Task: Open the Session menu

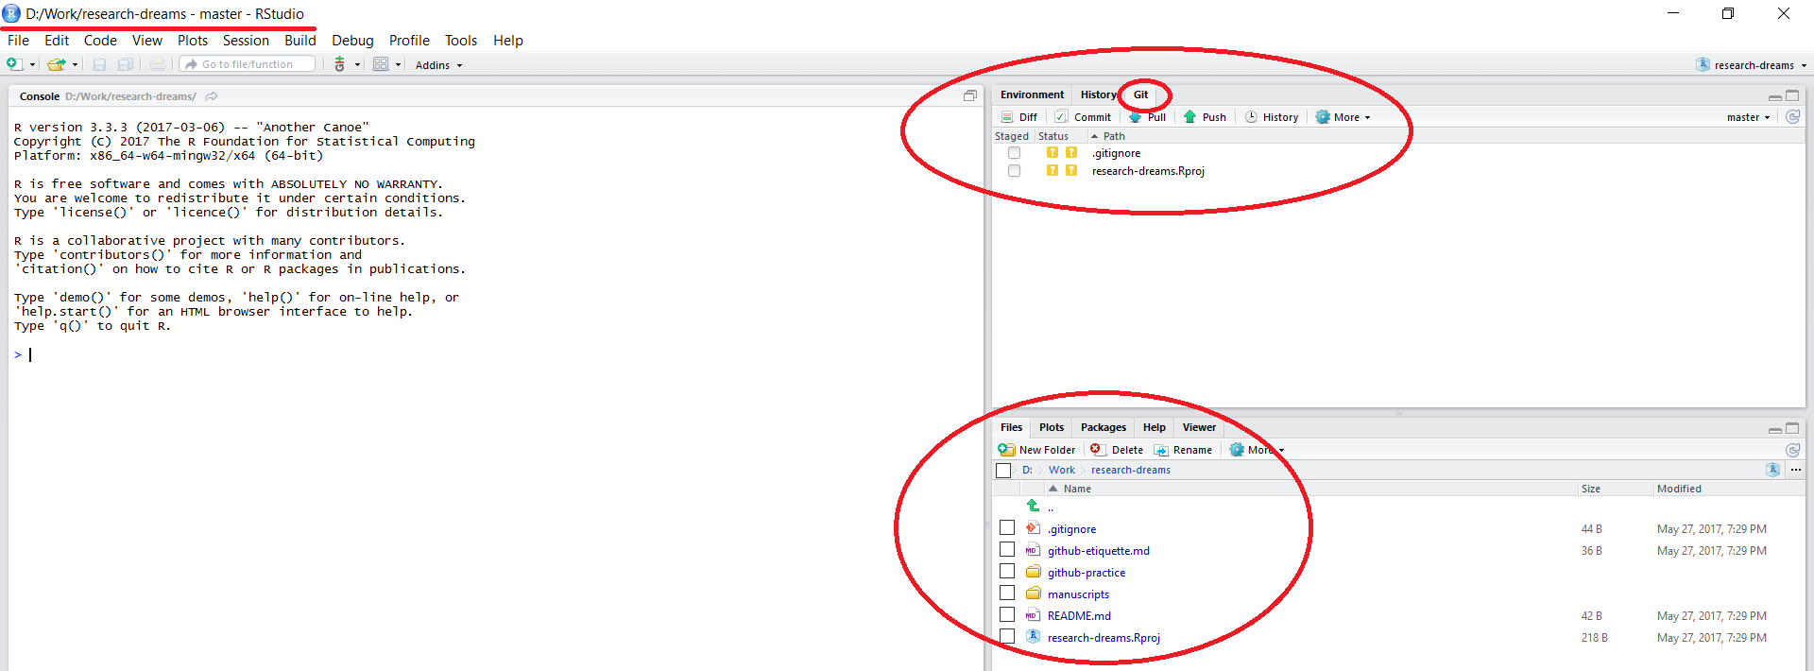Action: click(246, 41)
